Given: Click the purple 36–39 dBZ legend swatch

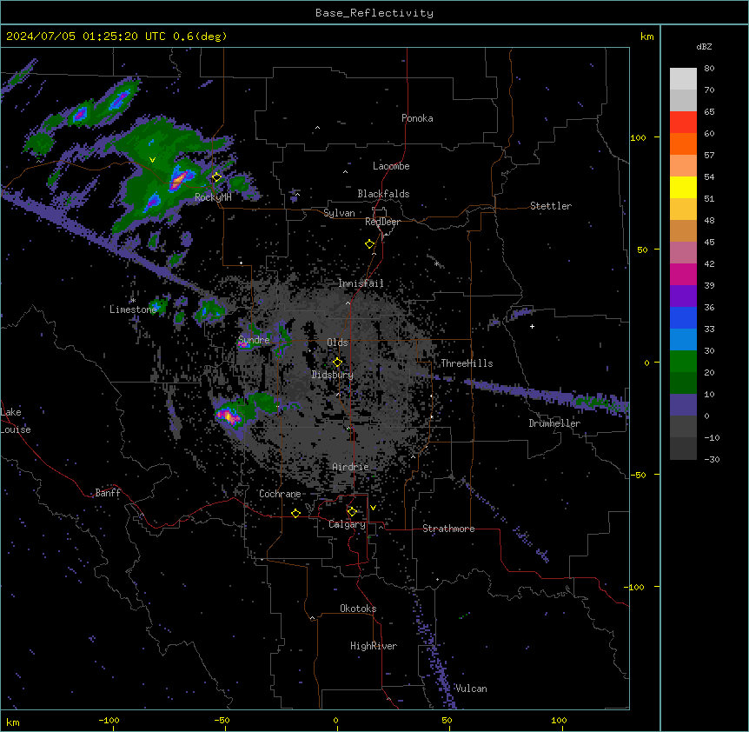Looking at the screenshot, I should coord(683,296).
